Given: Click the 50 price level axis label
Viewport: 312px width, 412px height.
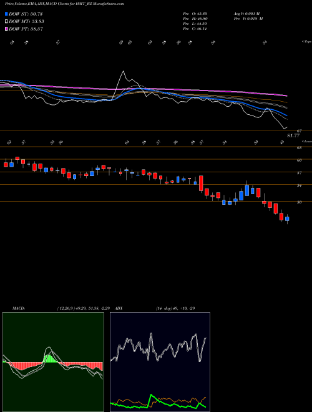Looking at the screenshot, I should pyautogui.click(x=299, y=202).
